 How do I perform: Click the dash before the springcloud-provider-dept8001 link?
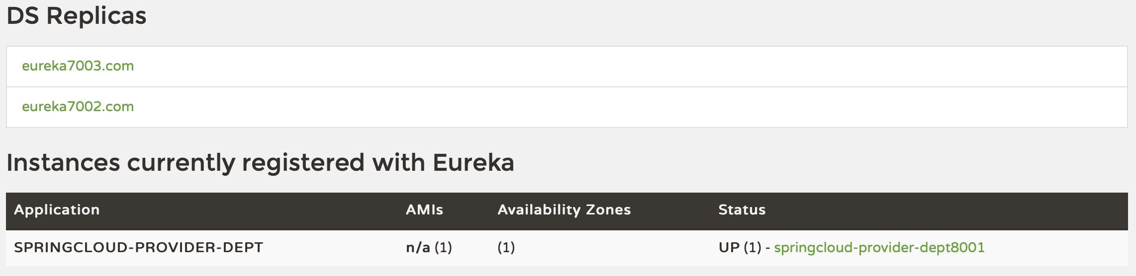(x=768, y=248)
